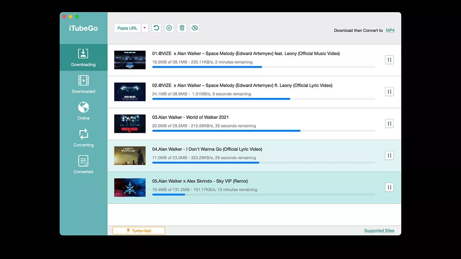Click the resume all downloads icon
Screen dimensions: 461x259
[x=156, y=28]
